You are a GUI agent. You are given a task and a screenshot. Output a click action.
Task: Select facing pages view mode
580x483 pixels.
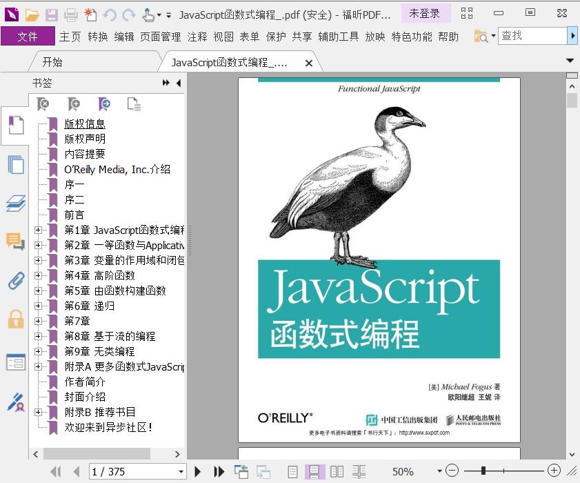click(x=337, y=471)
